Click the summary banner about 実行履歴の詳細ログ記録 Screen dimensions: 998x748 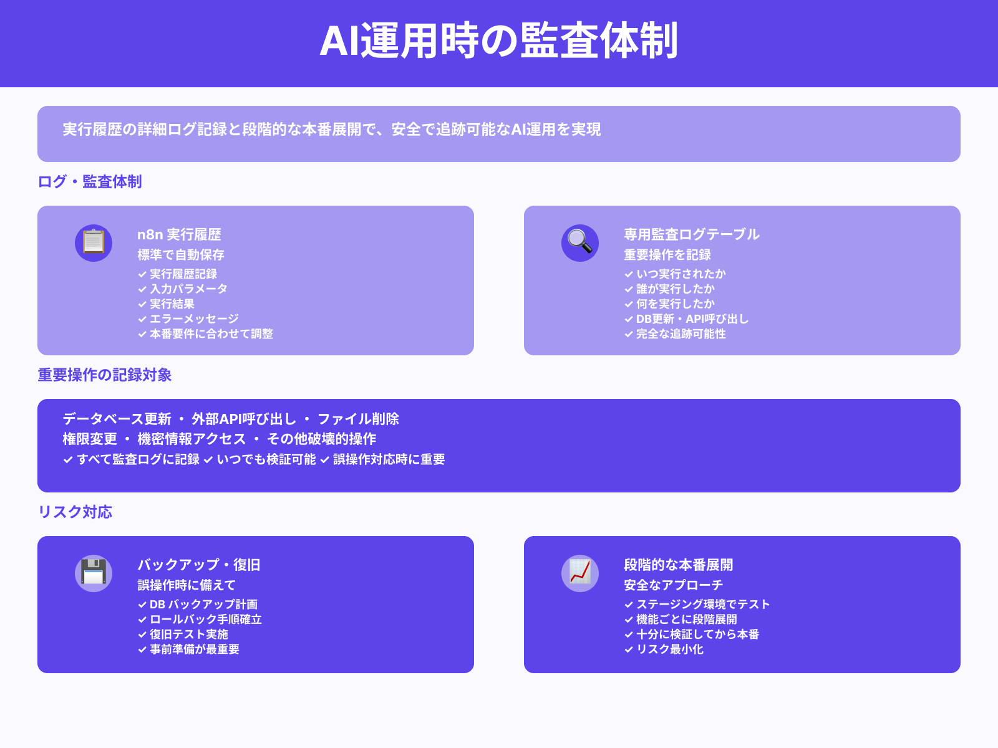tap(499, 132)
